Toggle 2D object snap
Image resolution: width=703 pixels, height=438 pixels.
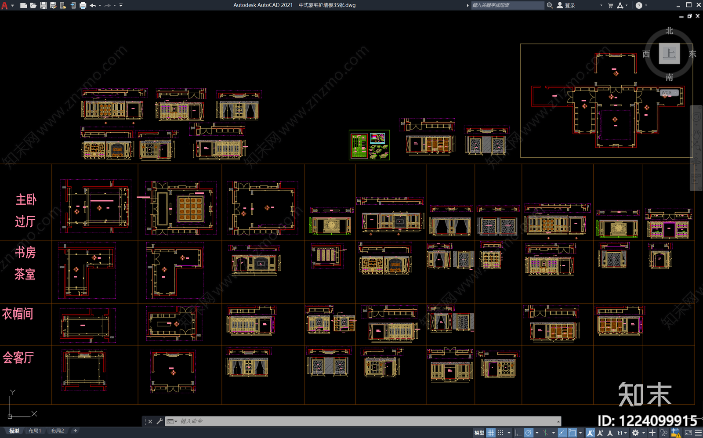click(572, 433)
